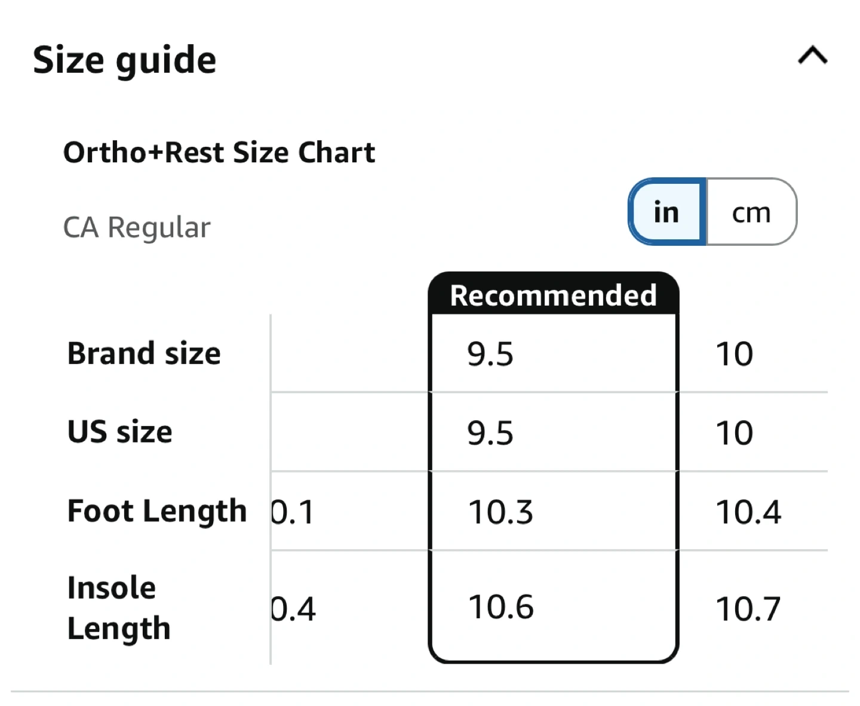Click Foot Length 10.4 value

click(x=748, y=512)
